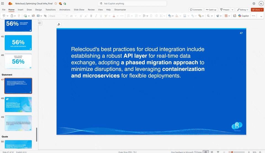
Task: Expand the ribbon display options chevron
Action: (261, 16)
